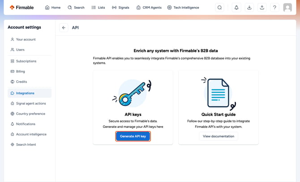Screen dimensions: 300x182
Task: Open the Home nav item
Action: point(53,8)
